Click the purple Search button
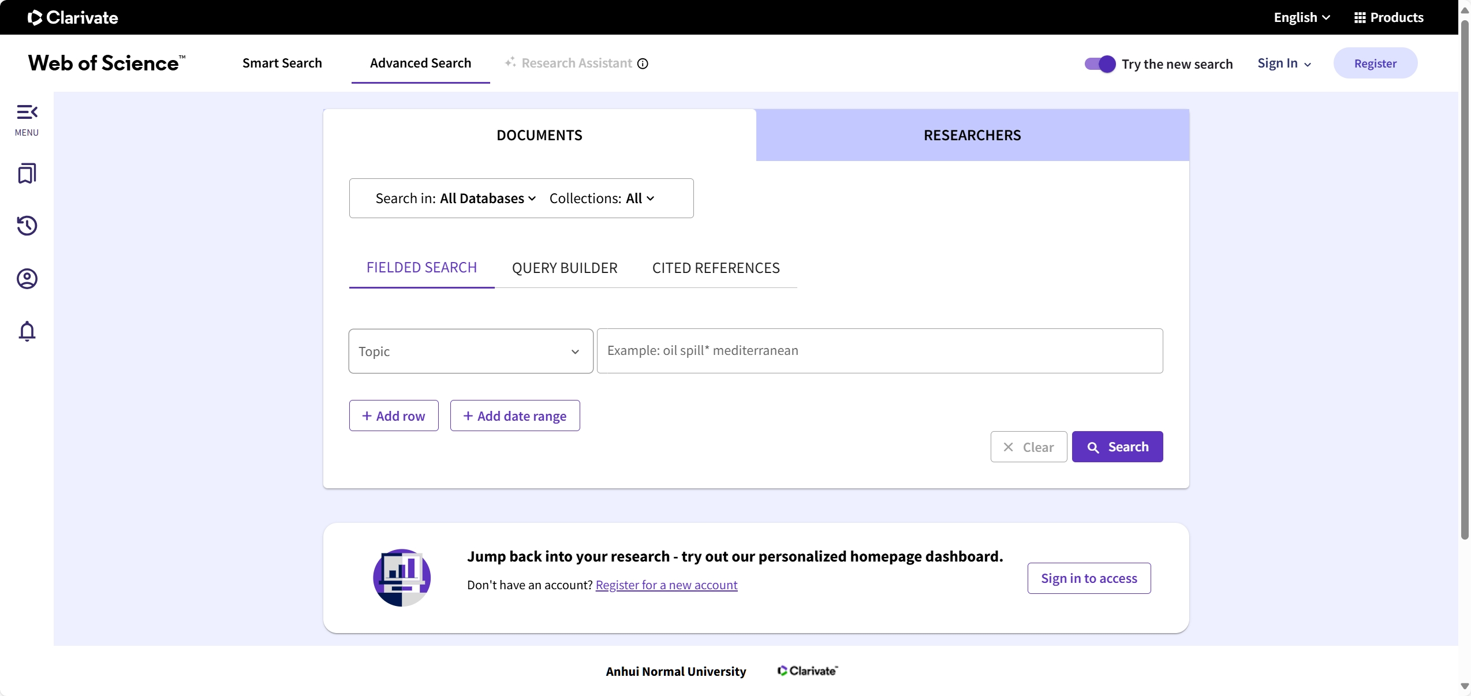 click(1118, 447)
